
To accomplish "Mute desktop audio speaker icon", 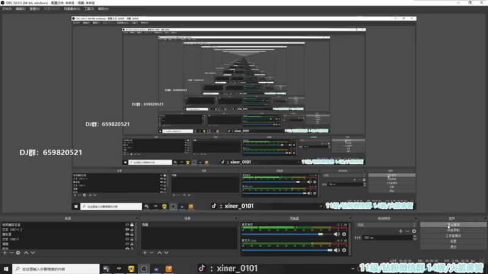I will point(337,234).
